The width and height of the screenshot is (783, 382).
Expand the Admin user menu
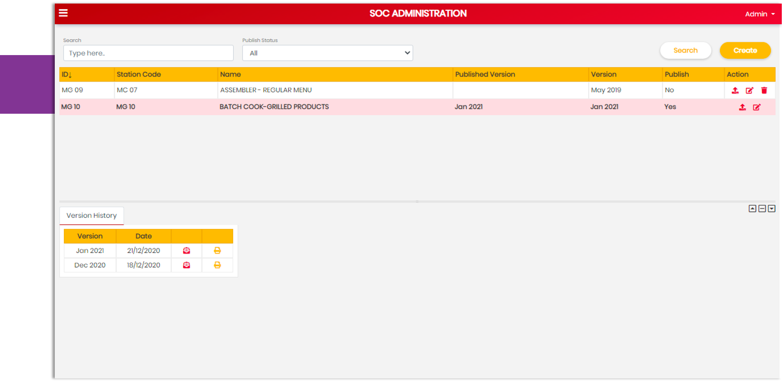(759, 14)
